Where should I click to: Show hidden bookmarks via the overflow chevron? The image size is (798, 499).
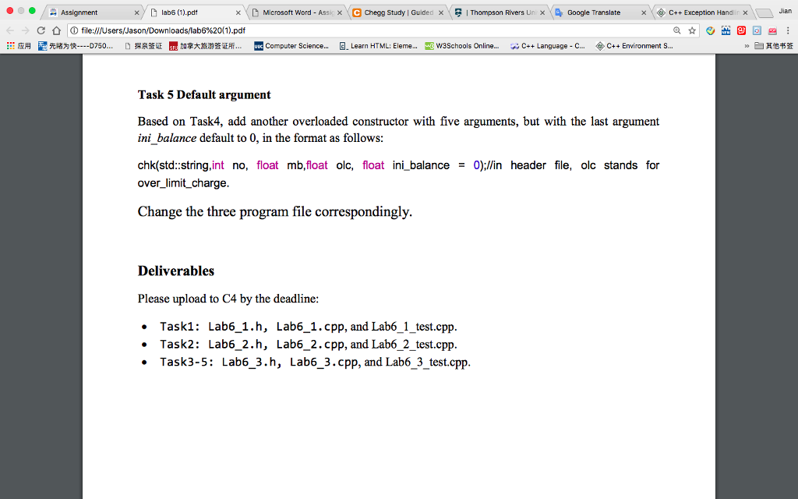747,44
